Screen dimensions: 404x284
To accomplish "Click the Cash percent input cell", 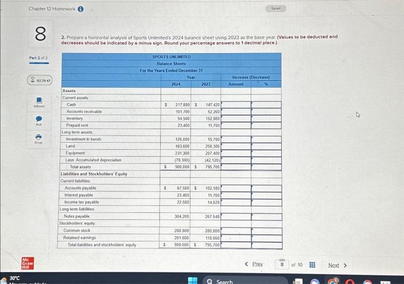I will (x=266, y=105).
